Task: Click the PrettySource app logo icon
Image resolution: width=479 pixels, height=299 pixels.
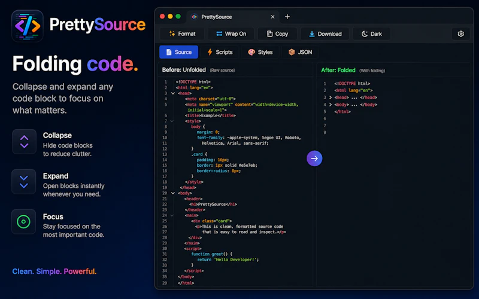Action: click(28, 26)
